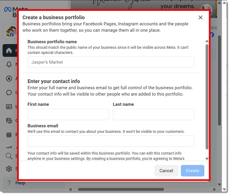Click the dialog's vertical scrollbar thumb
The width and height of the screenshot is (230, 195).
point(207,97)
